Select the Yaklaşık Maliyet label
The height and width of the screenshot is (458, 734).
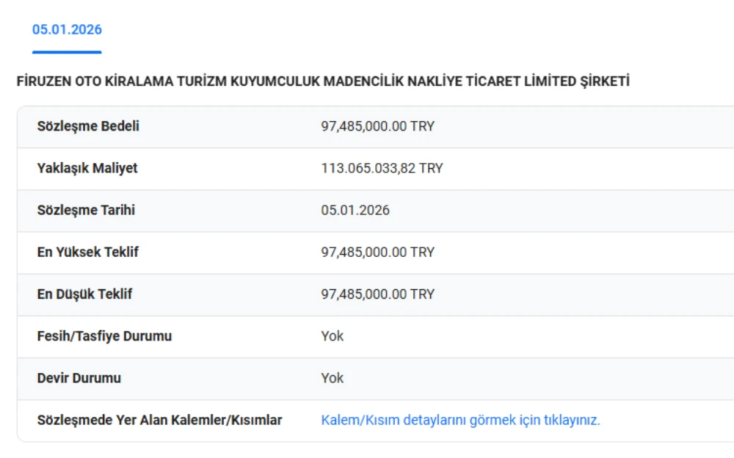click(87, 168)
